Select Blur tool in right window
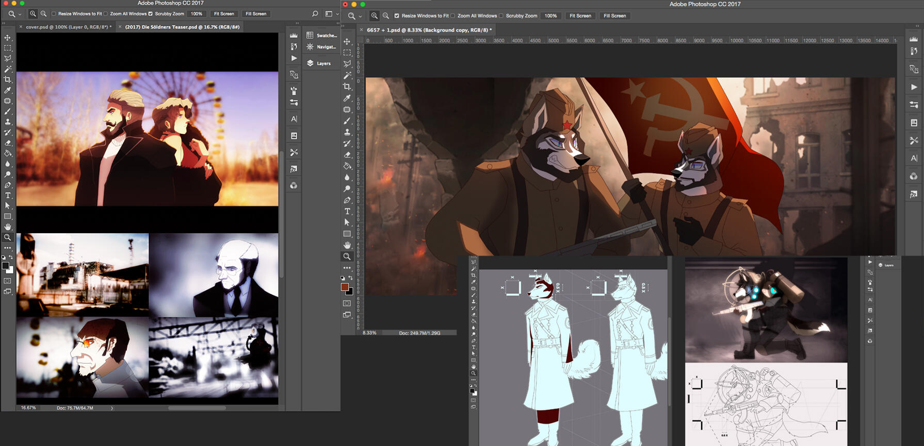 [x=347, y=177]
